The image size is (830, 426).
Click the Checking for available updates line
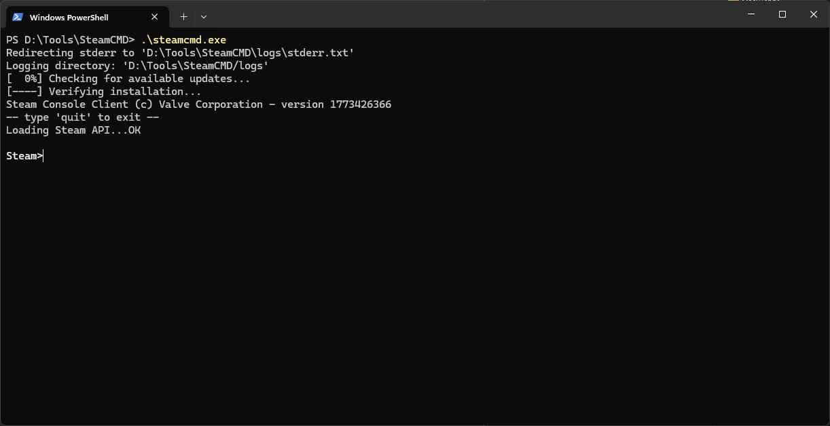pyautogui.click(x=127, y=78)
